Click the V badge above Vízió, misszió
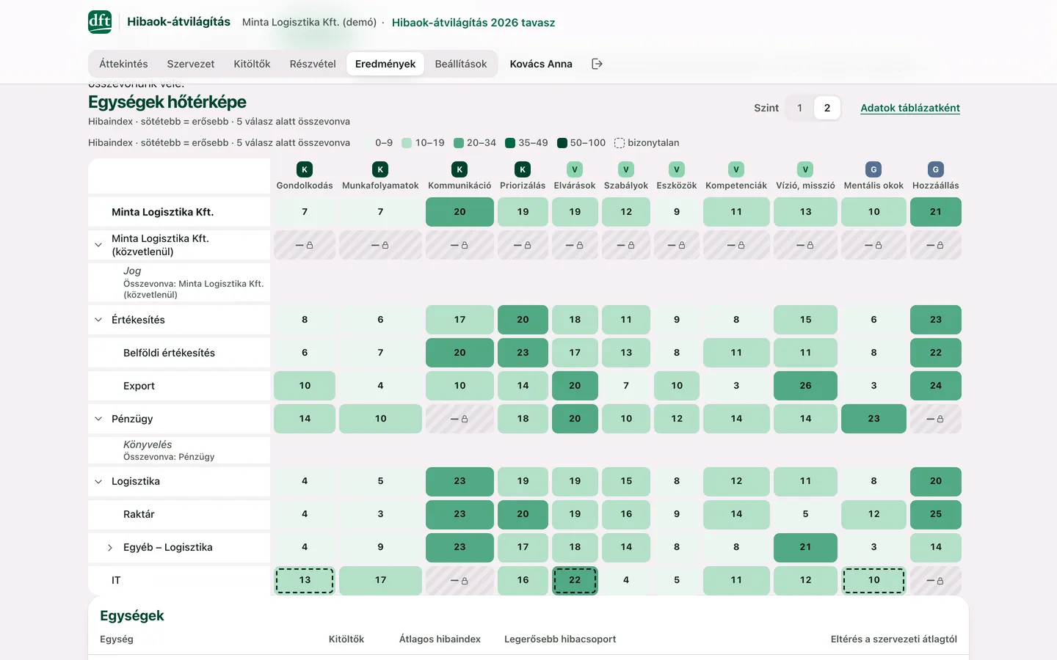 tap(805, 169)
